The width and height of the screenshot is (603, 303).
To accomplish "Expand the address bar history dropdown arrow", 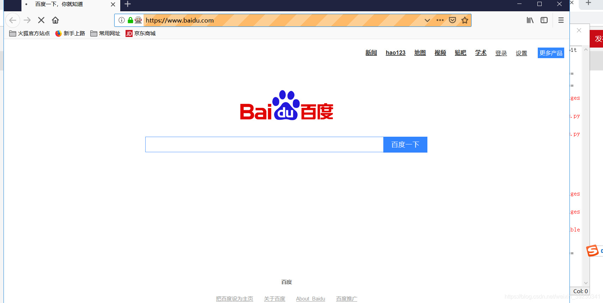I will [427, 20].
